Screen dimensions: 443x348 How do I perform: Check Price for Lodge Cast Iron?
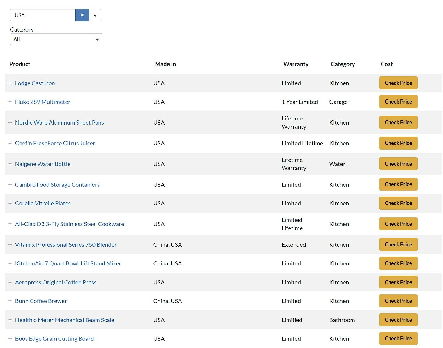point(398,83)
